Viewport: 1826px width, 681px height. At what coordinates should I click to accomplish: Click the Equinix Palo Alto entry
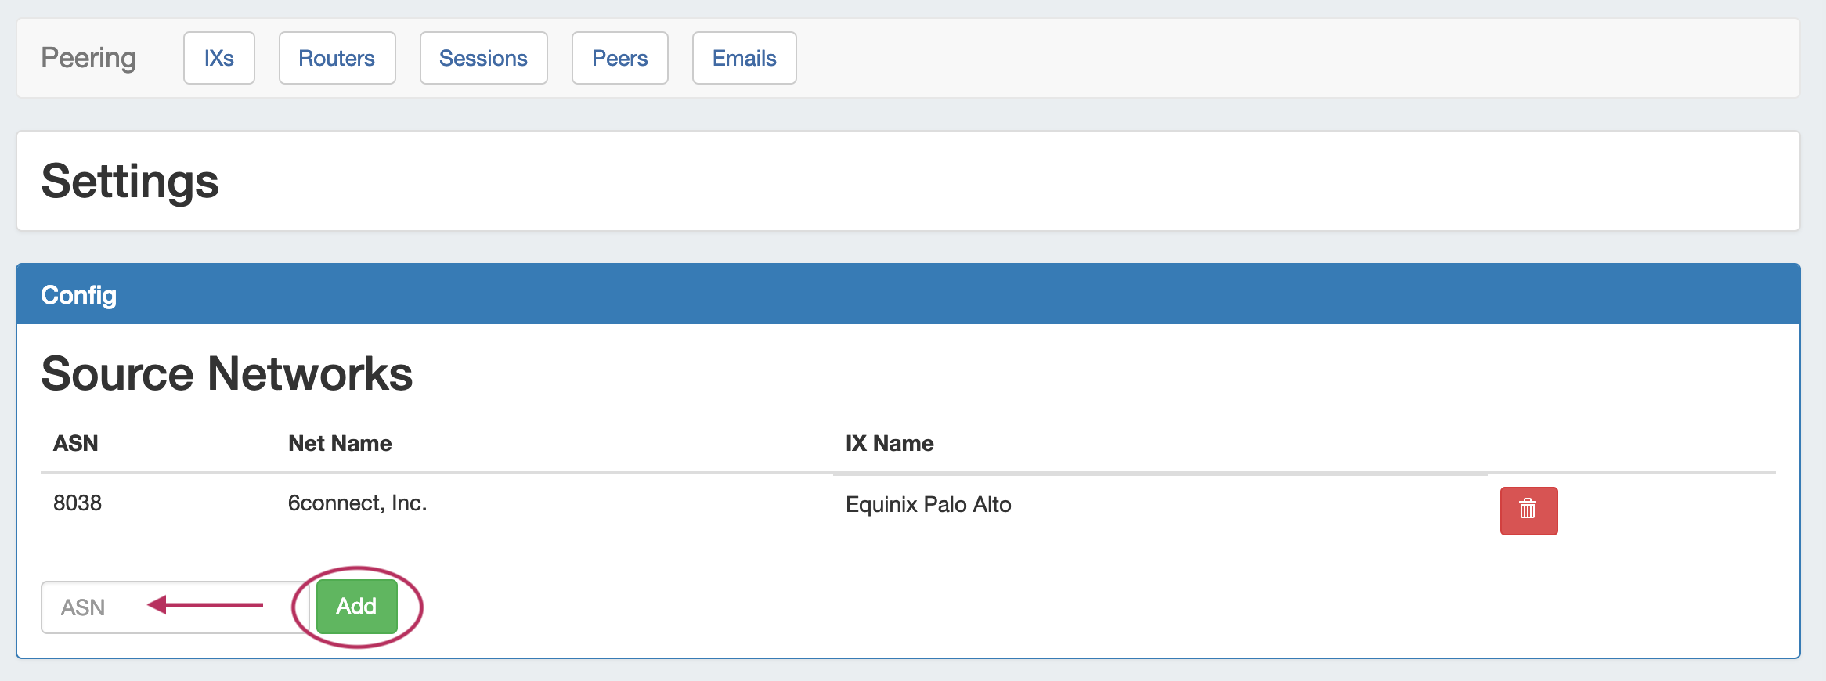point(928,504)
